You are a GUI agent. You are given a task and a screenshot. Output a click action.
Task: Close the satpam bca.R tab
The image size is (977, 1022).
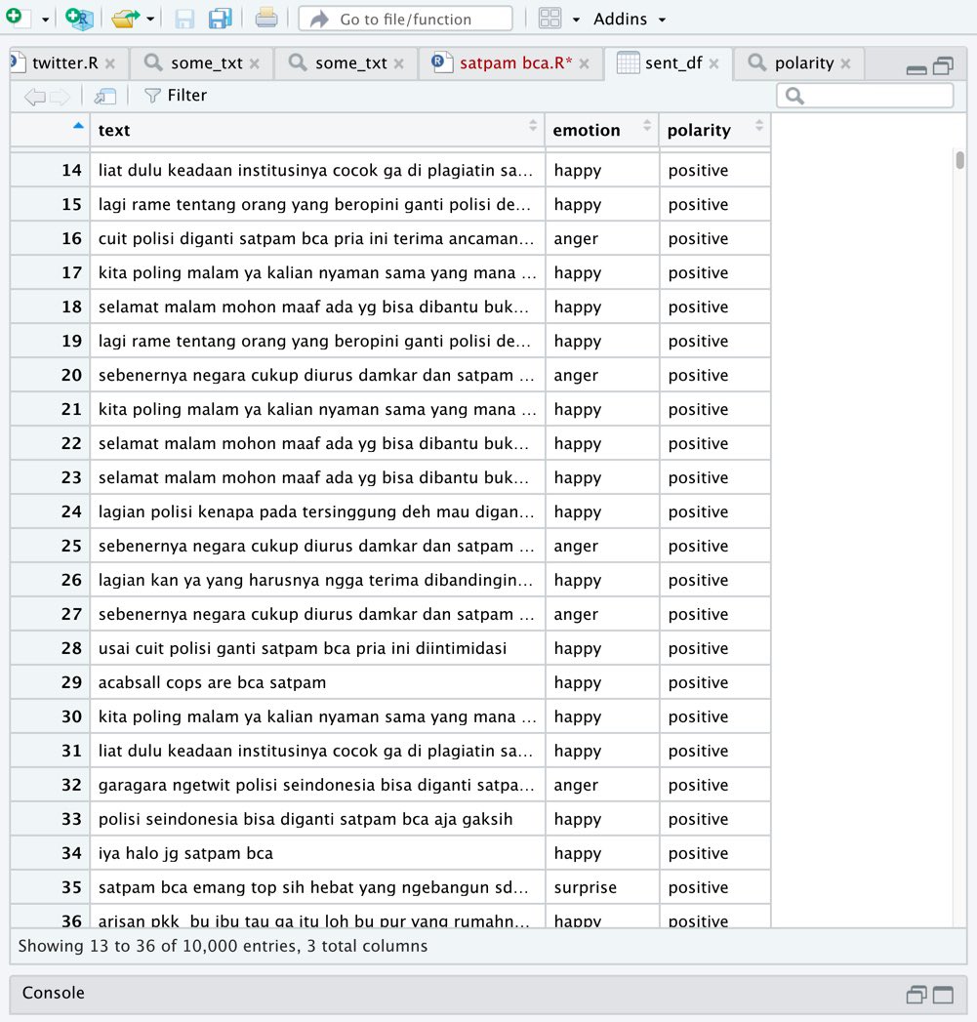585,63
